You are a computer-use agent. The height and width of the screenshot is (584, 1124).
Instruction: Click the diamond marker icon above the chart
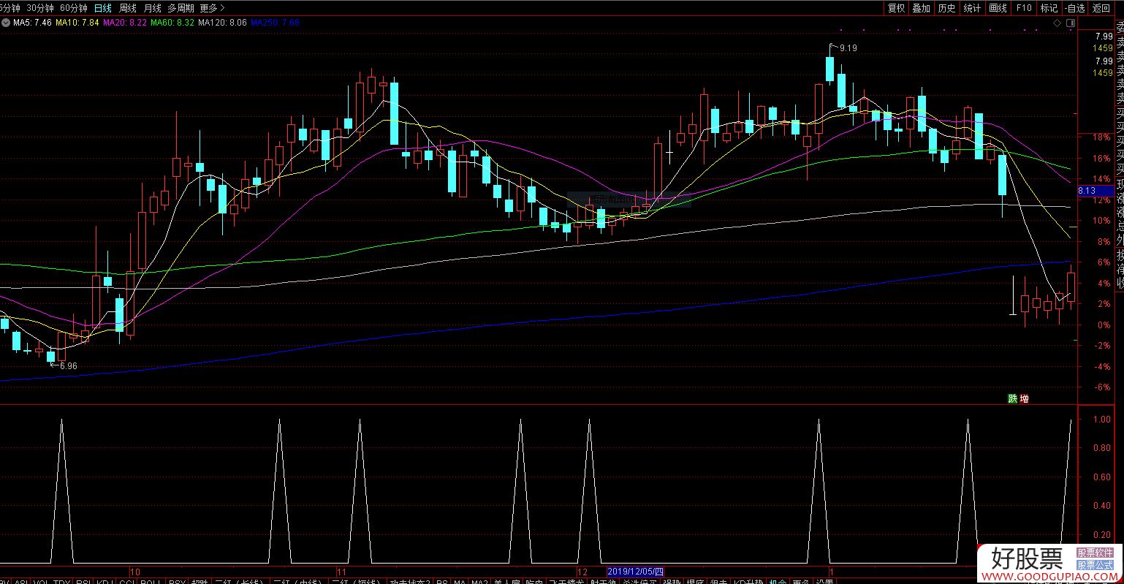(1057, 23)
